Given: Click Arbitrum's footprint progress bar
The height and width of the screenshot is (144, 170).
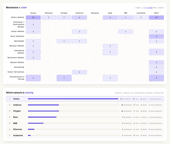Looking at the screenshot, I should [73, 105].
